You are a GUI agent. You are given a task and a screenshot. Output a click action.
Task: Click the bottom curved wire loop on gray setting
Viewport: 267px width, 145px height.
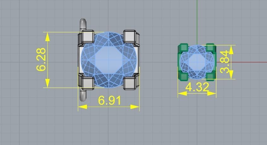coord(83,96)
